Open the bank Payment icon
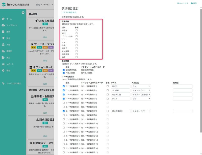Viewport: 202px width, 155px height. tap(3, 45)
